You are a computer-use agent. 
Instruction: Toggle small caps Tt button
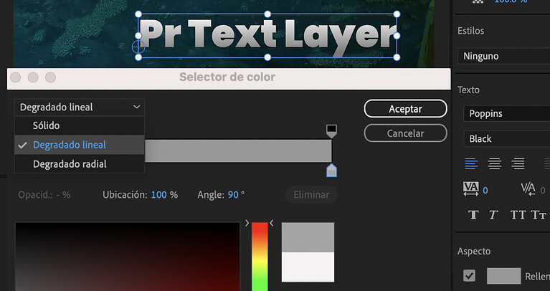coord(539,214)
